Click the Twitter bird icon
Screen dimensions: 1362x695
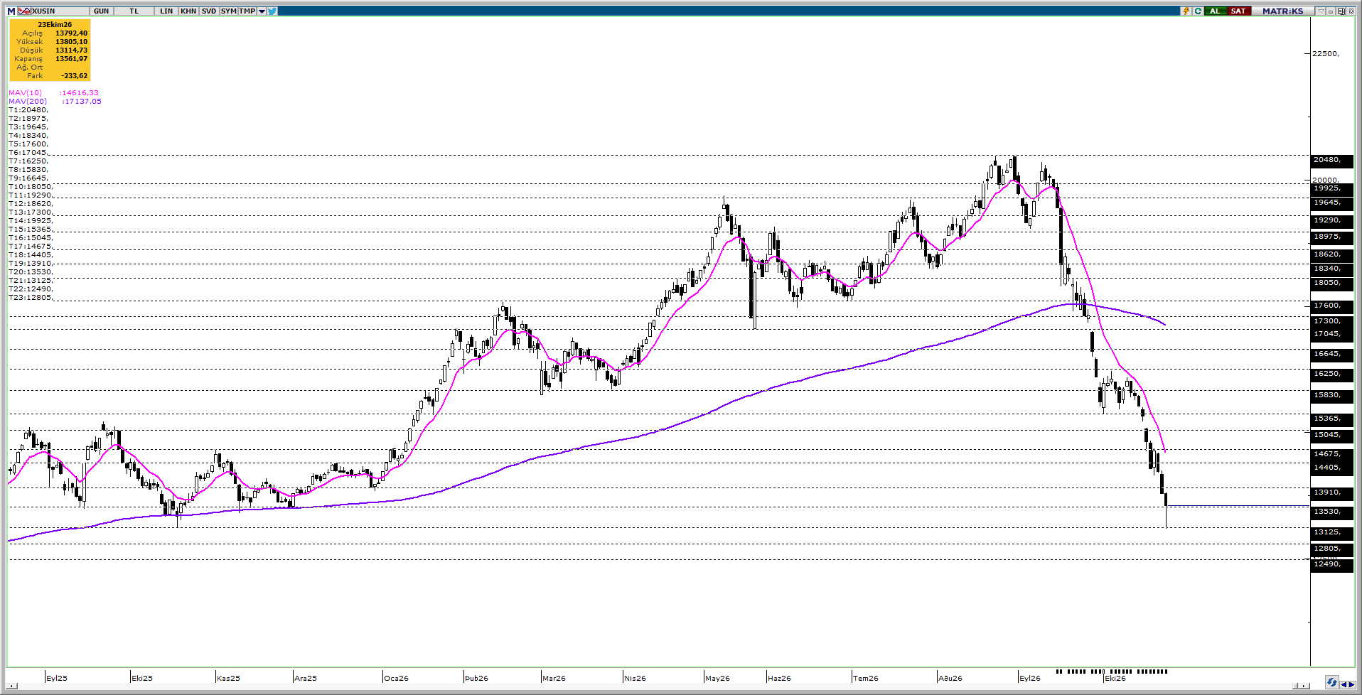coord(272,11)
